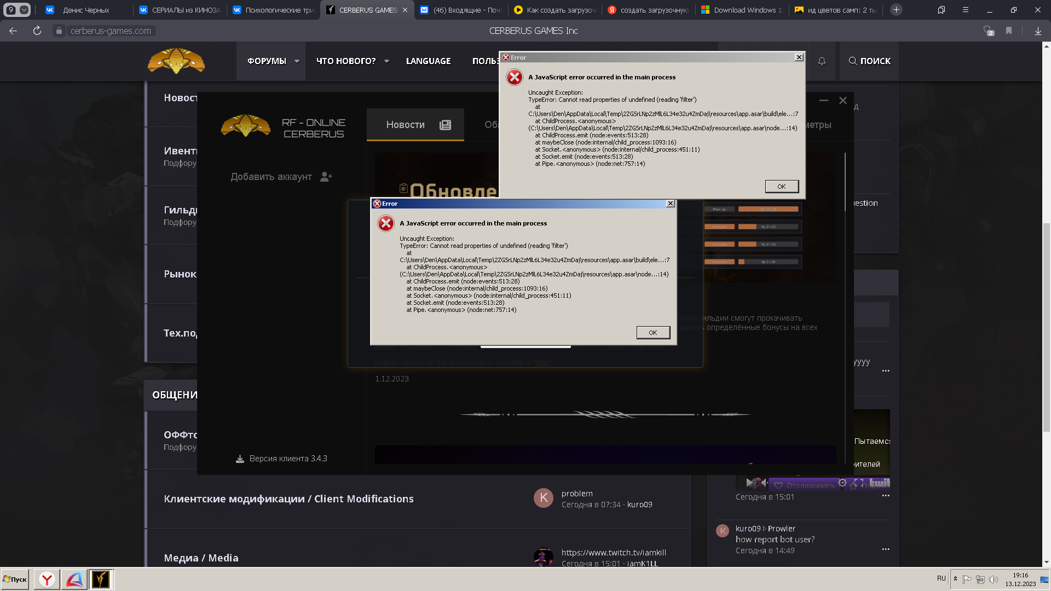Click Добавить аккаунт in the launcher
This screenshot has width=1051, height=591.
(271, 177)
